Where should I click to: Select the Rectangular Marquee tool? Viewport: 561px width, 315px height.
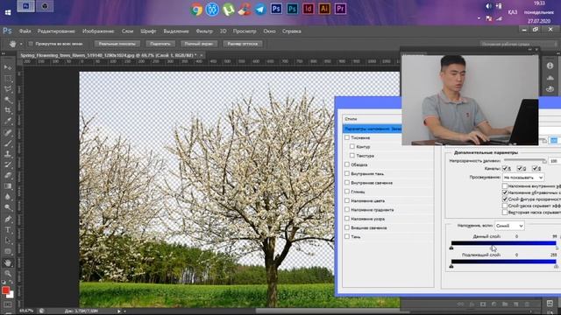(8, 78)
